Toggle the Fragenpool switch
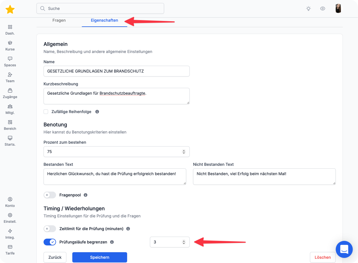Viewport: 358px width, 263px height. point(50,195)
